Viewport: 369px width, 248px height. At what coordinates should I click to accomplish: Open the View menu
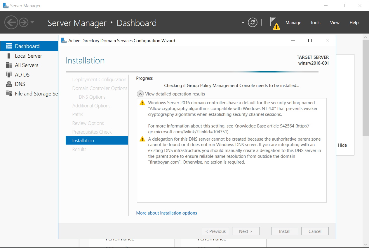coord(335,23)
